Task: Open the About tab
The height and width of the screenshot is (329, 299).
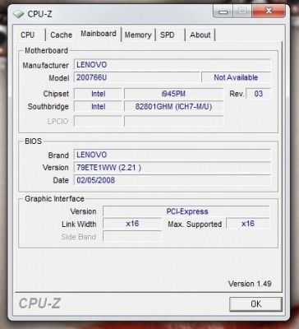Action: click(200, 35)
